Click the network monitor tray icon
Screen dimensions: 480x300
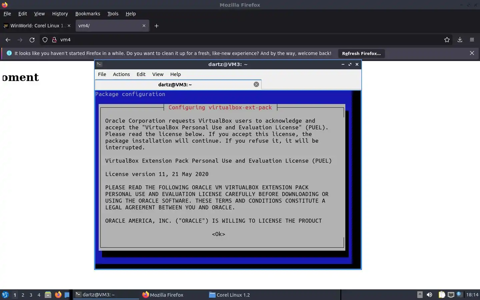pos(451,295)
